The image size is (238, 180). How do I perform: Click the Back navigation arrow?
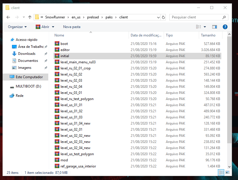point(8,17)
